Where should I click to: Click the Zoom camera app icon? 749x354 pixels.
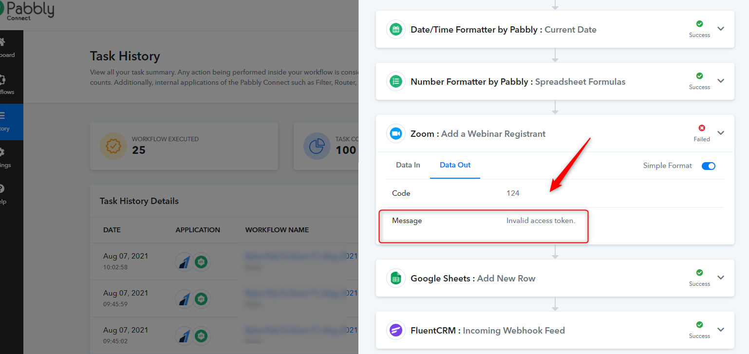(396, 133)
